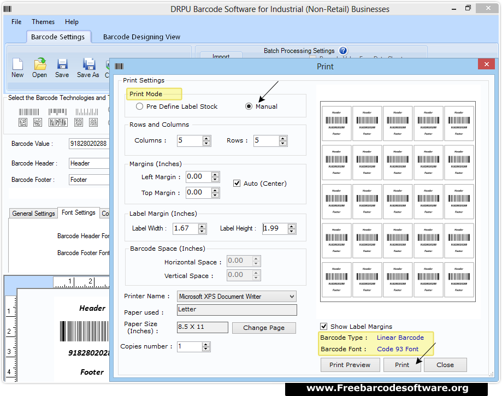
Task: Click the Footer text on design canvas
Action: (x=92, y=372)
